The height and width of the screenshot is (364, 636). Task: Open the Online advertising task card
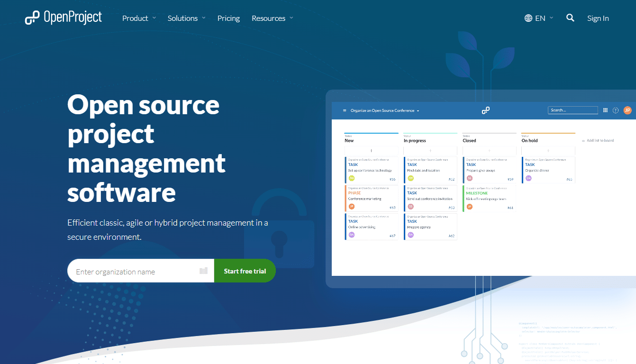(372, 227)
